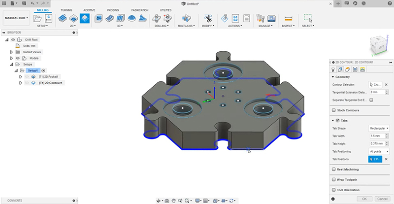
Task: Click the Inspect measure ruler icon
Action: tap(289, 19)
